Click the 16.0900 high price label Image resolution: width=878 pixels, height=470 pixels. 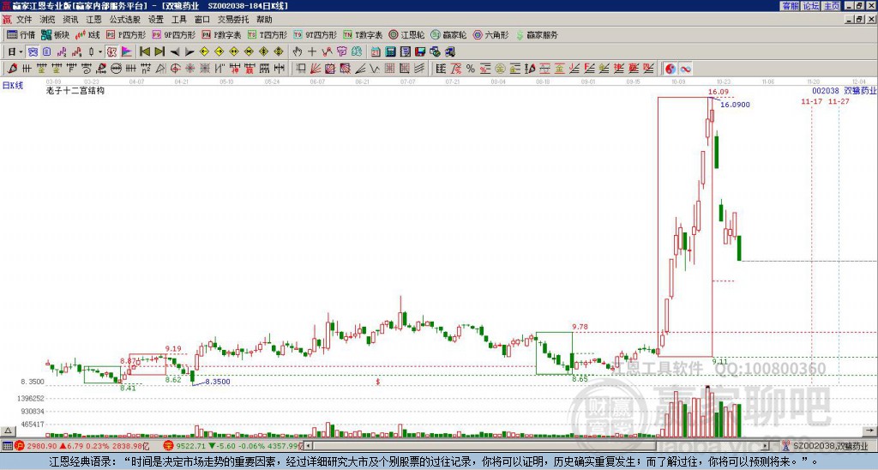pos(735,105)
